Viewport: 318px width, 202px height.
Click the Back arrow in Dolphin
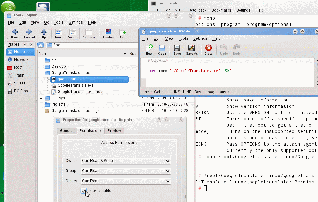[x=14, y=34]
